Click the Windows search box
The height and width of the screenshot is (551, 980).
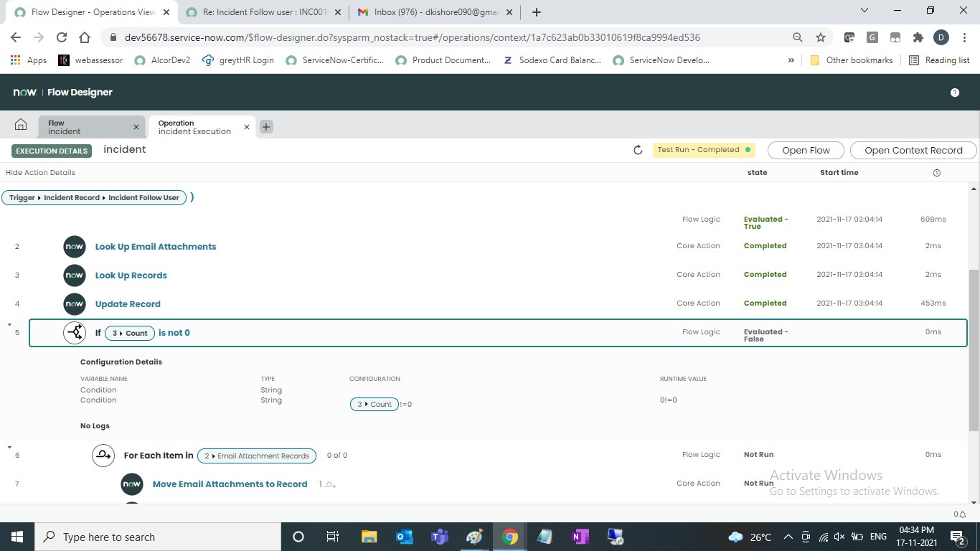point(158,537)
